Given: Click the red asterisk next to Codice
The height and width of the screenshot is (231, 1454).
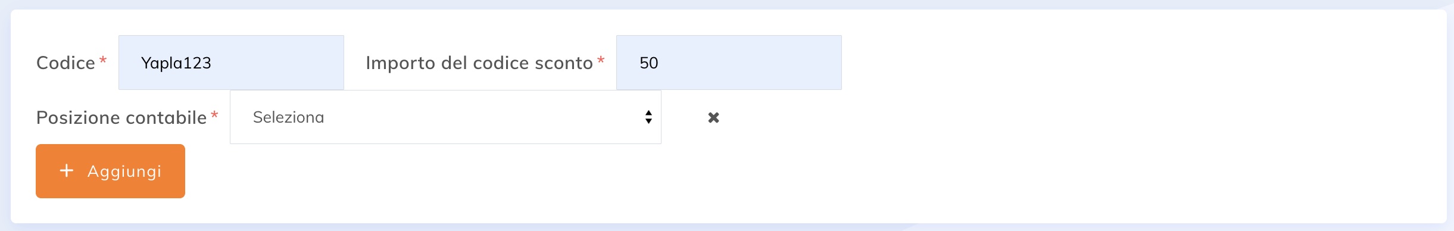Looking at the screenshot, I should tap(103, 60).
